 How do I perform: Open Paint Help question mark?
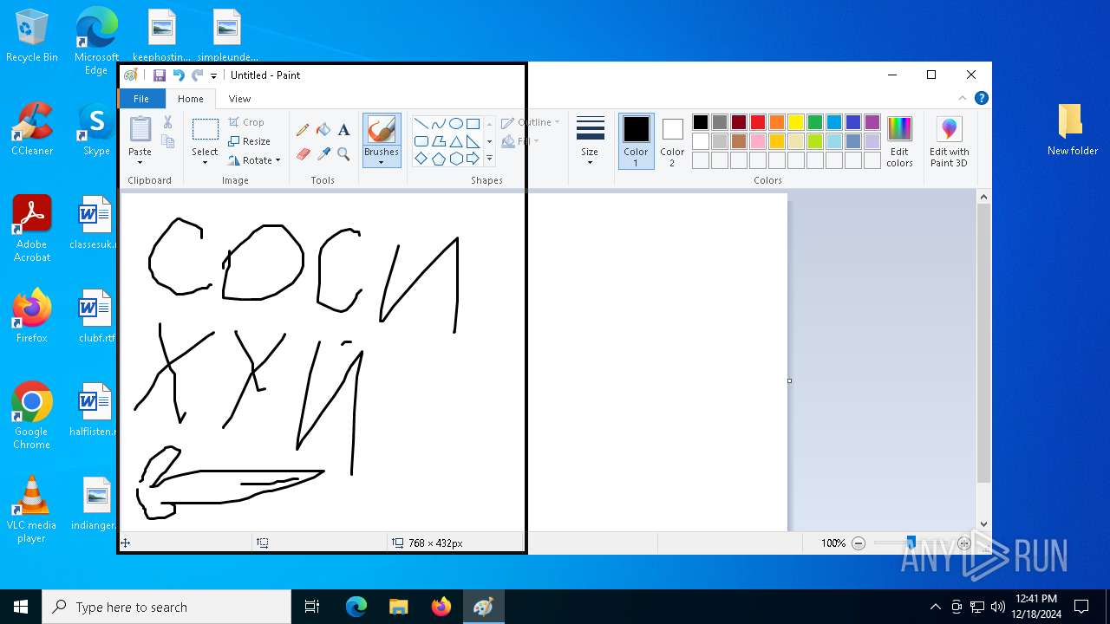point(981,98)
